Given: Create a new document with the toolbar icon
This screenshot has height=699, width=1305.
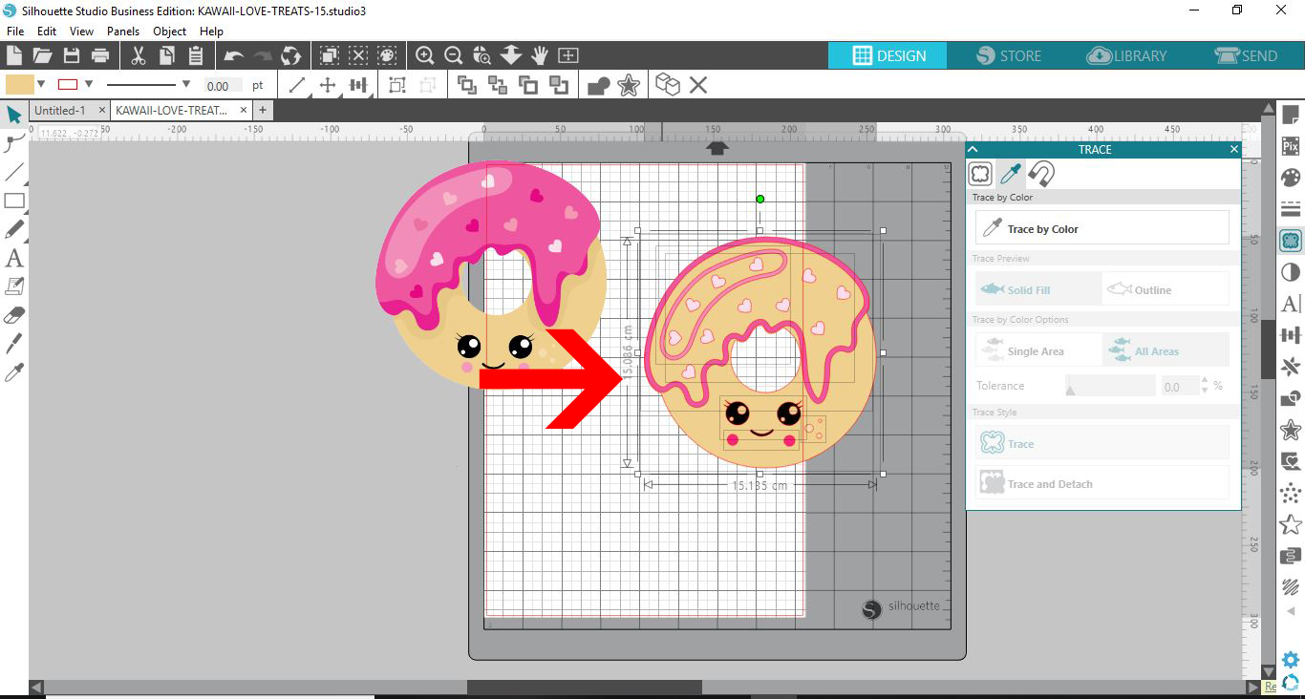Looking at the screenshot, I should tap(14, 55).
